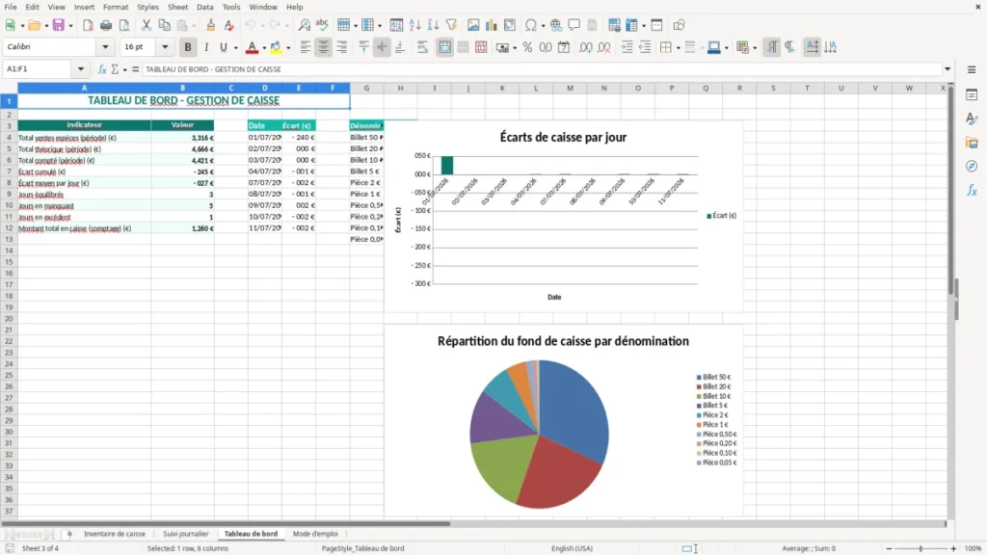Click Format as Percent icon
Viewport: 987px width, 555px height.
[x=527, y=47]
